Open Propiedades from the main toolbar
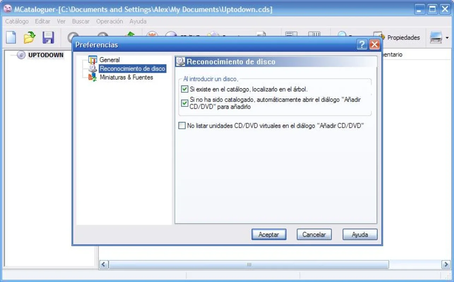 point(396,37)
